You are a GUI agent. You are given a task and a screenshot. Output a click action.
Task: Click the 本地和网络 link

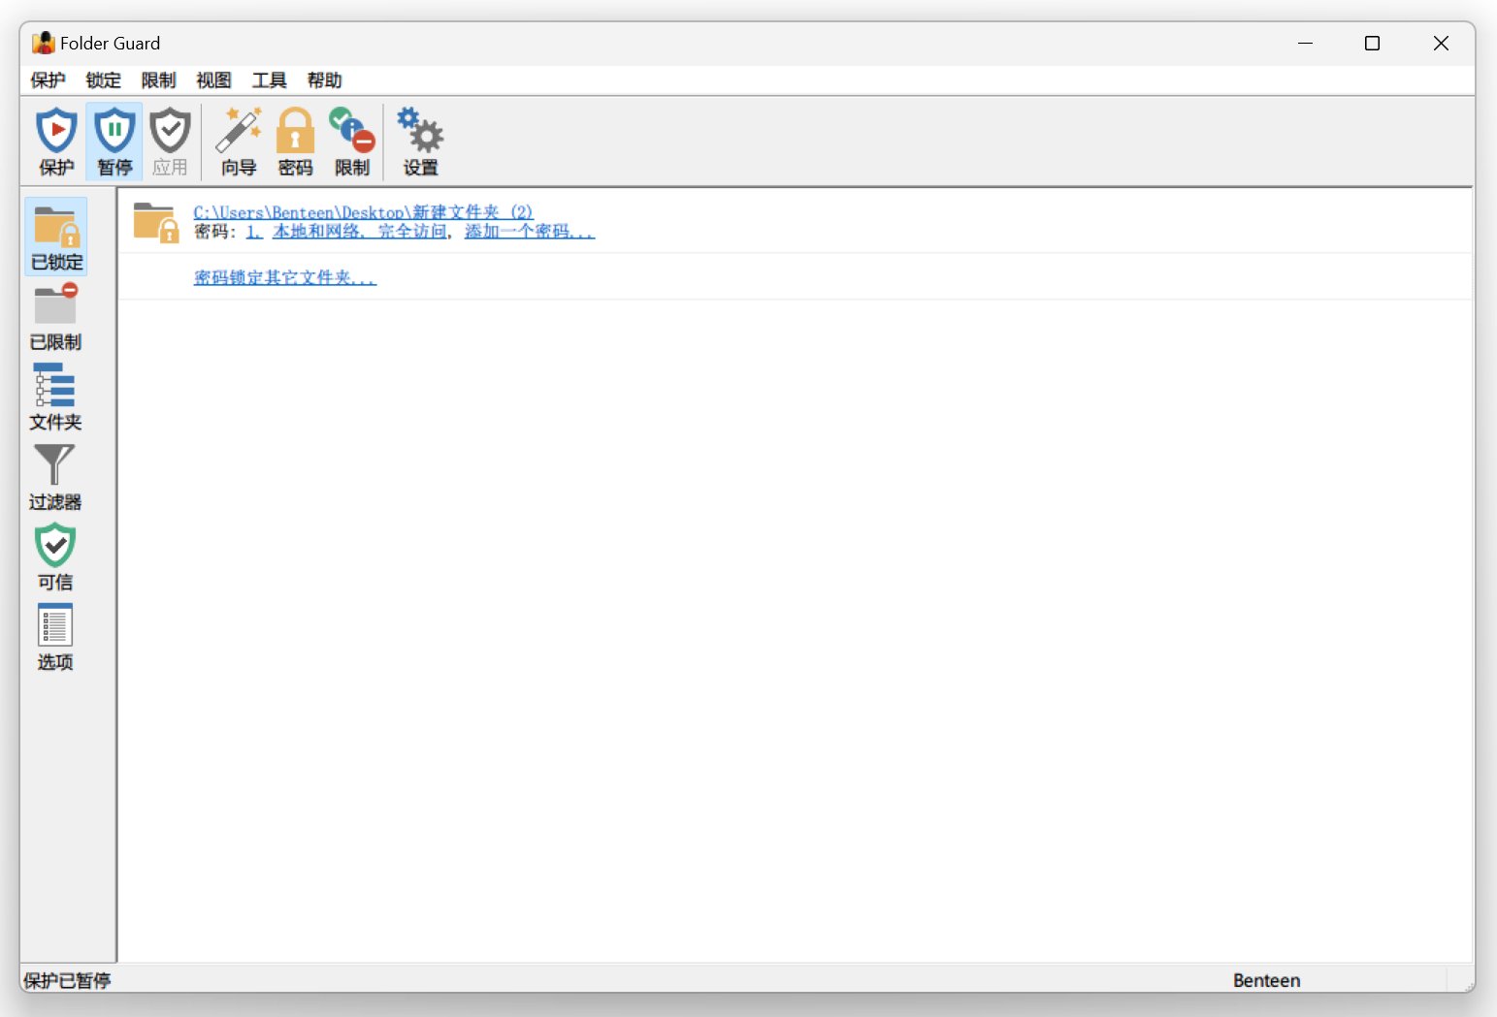[x=317, y=232]
